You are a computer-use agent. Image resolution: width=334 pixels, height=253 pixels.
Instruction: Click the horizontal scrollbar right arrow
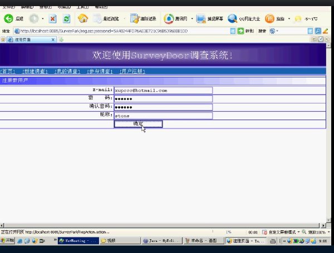[x=323, y=225]
